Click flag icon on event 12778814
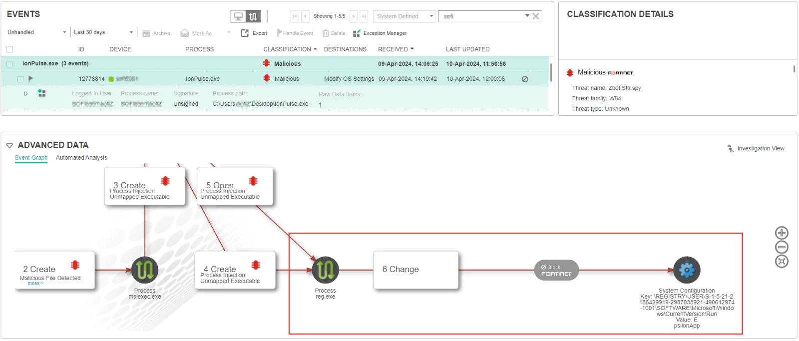The height and width of the screenshot is (341, 799). click(30, 79)
